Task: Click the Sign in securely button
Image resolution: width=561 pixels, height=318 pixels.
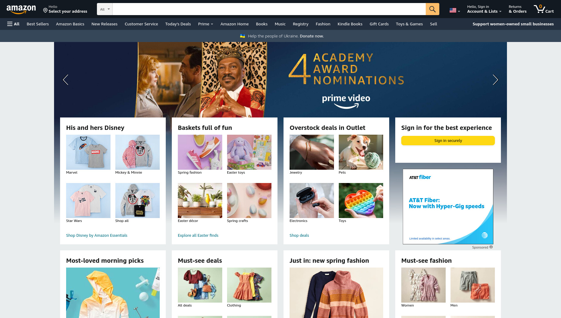Action: [448, 140]
